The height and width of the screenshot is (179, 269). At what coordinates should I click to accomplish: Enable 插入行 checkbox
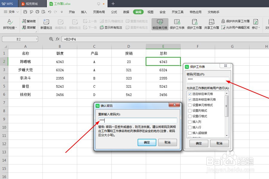190,127
